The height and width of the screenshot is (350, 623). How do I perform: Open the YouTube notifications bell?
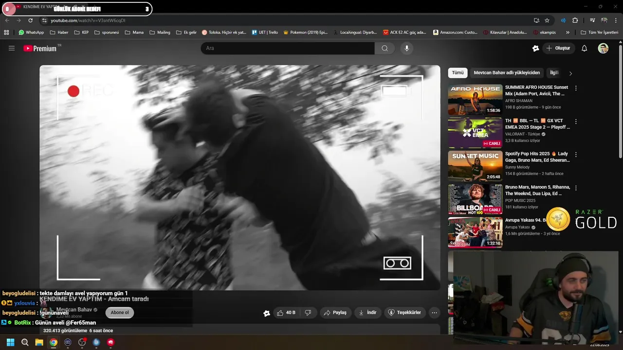(585, 48)
